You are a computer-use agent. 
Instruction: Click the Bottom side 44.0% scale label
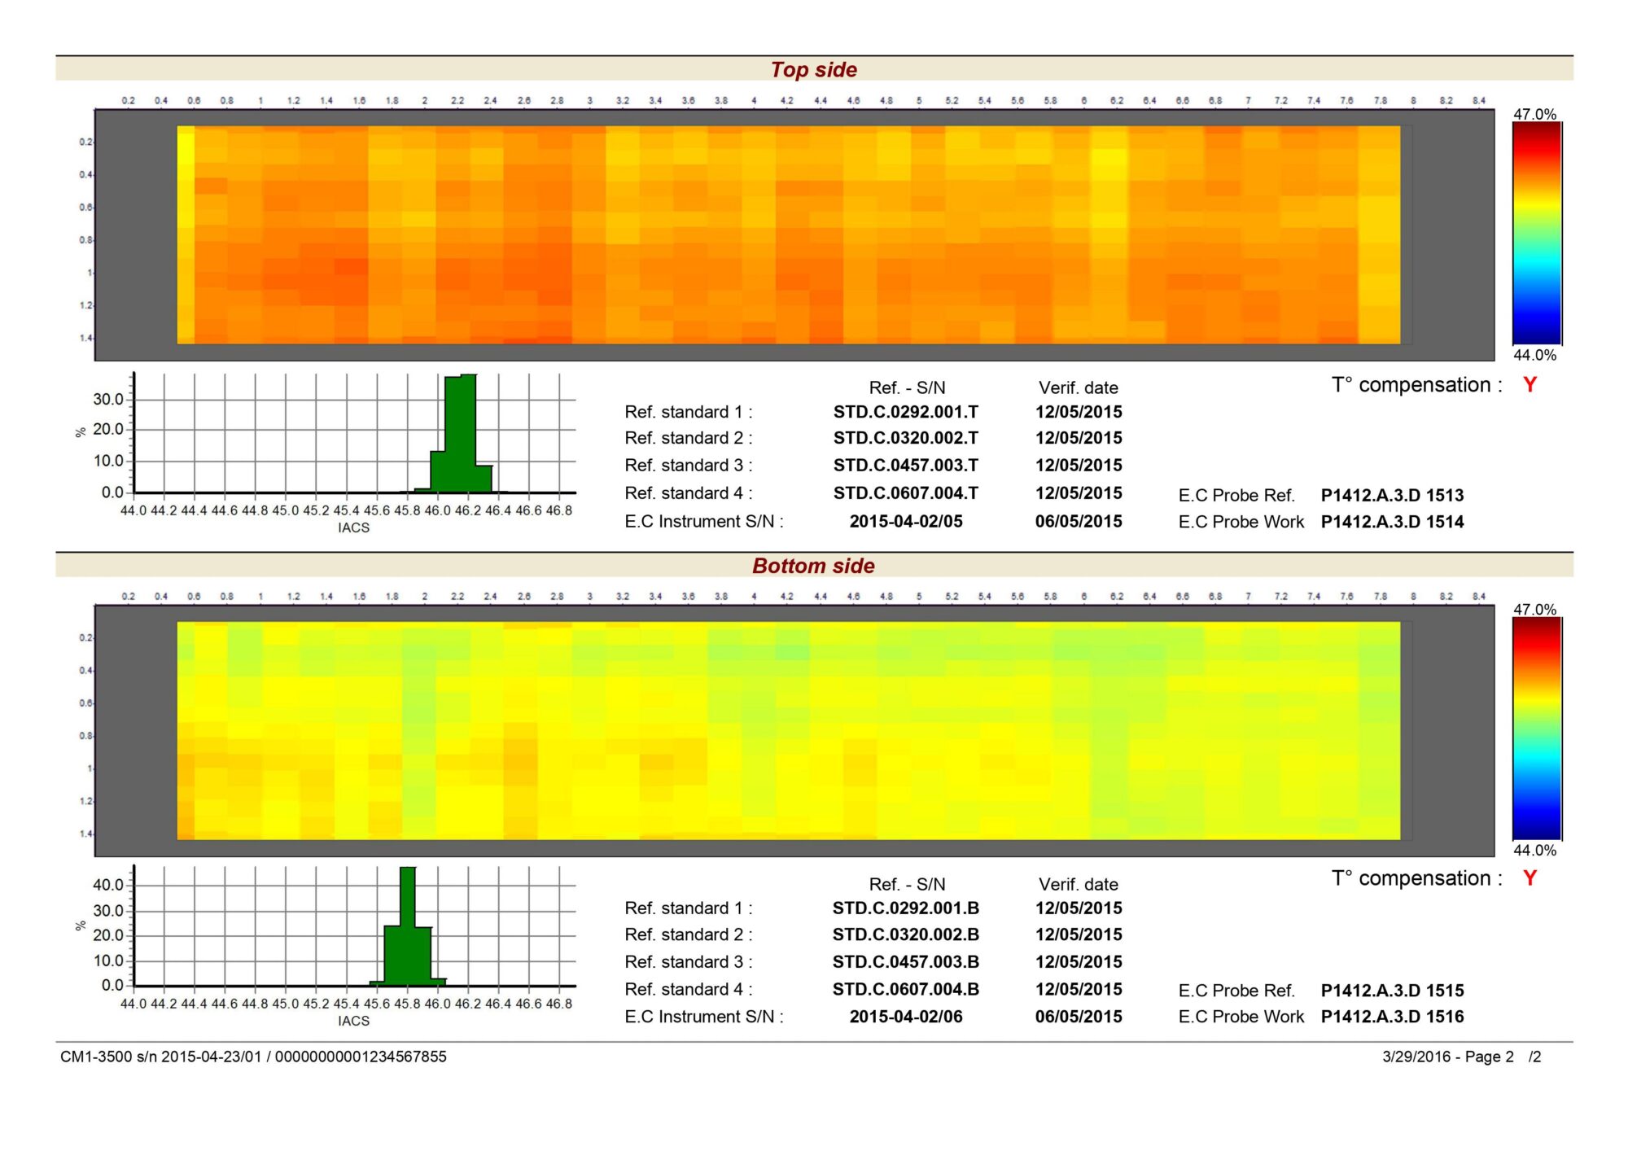click(1534, 851)
